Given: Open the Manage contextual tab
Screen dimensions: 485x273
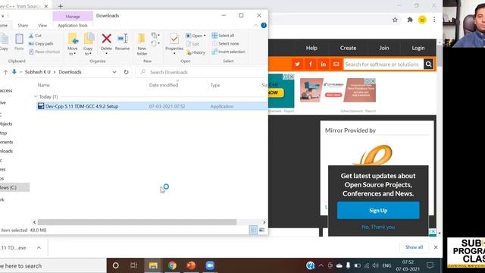Looking at the screenshot, I should [73, 17].
